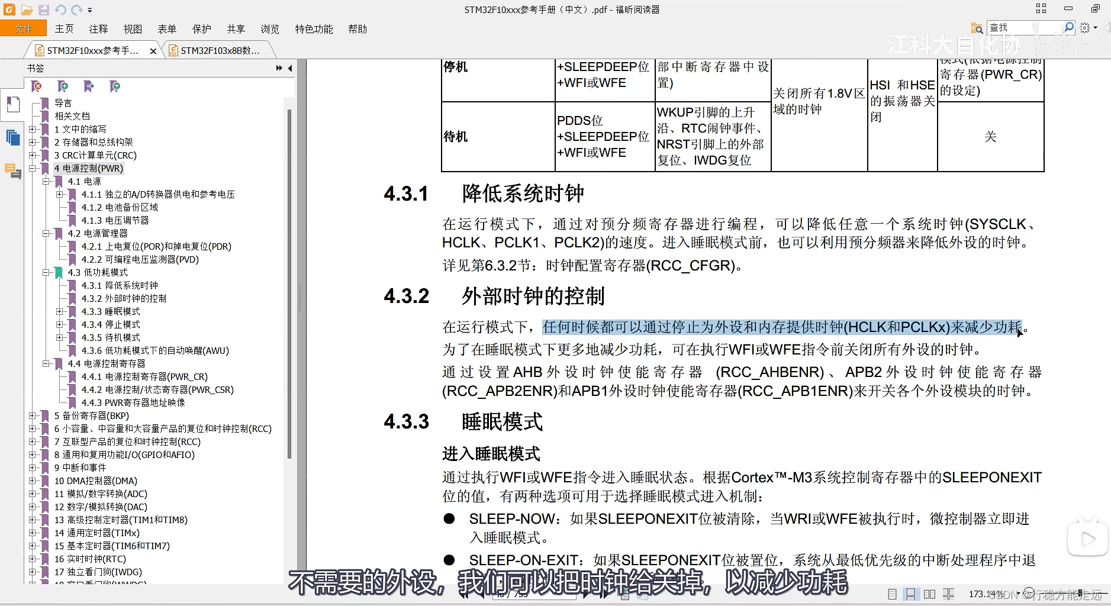Open bookmark 4.2.2 可编程电压监测器(PVD)
The height and width of the screenshot is (606, 1111).
pos(140,259)
